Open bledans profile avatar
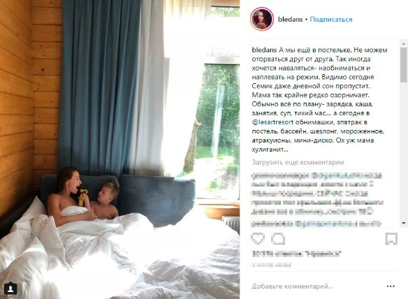Viewport: 408px width, 299px height. (262, 20)
